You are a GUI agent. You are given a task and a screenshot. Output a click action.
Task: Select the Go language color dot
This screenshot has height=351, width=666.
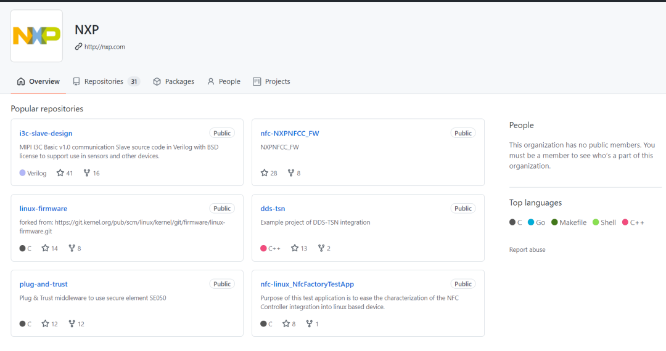coord(531,222)
